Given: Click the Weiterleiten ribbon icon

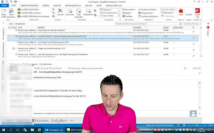Looking at the screenshot, I should click(88, 12).
